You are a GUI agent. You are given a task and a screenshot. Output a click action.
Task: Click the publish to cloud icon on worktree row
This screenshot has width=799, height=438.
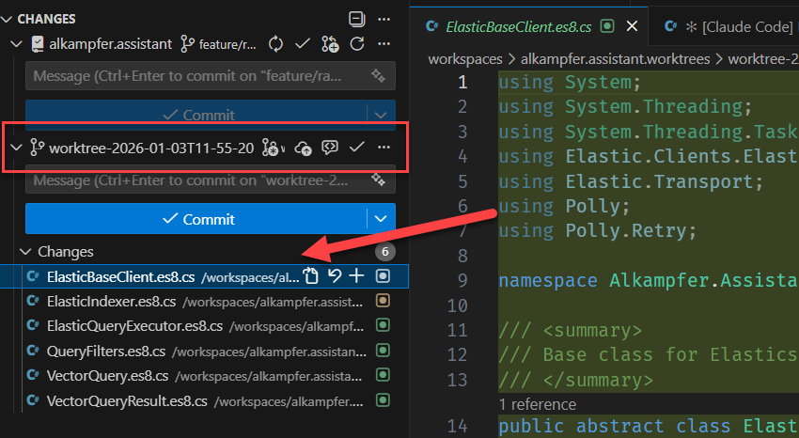(303, 148)
